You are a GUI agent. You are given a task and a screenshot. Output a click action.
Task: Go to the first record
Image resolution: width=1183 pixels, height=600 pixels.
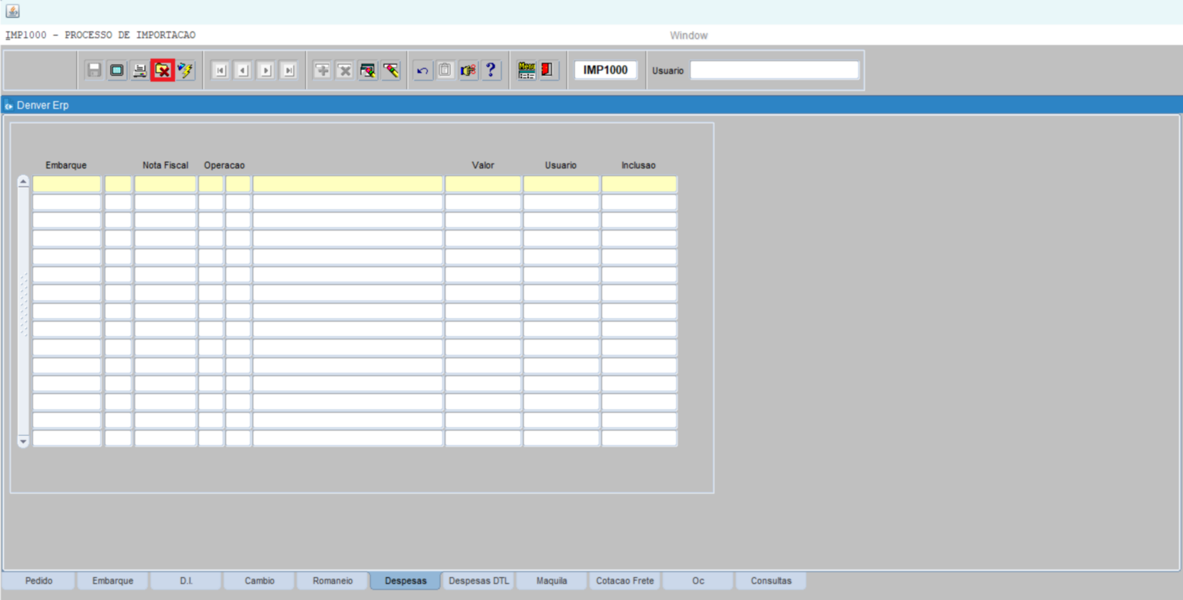220,70
